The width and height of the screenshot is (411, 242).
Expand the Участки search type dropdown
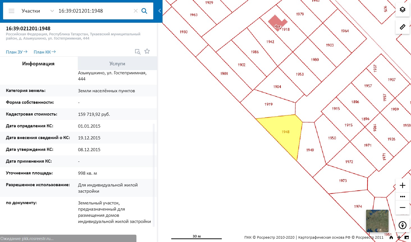[x=52, y=11]
